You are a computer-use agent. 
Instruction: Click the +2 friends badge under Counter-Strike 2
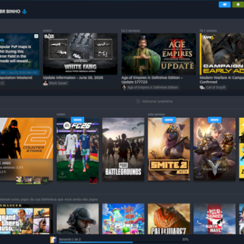click(x=45, y=181)
